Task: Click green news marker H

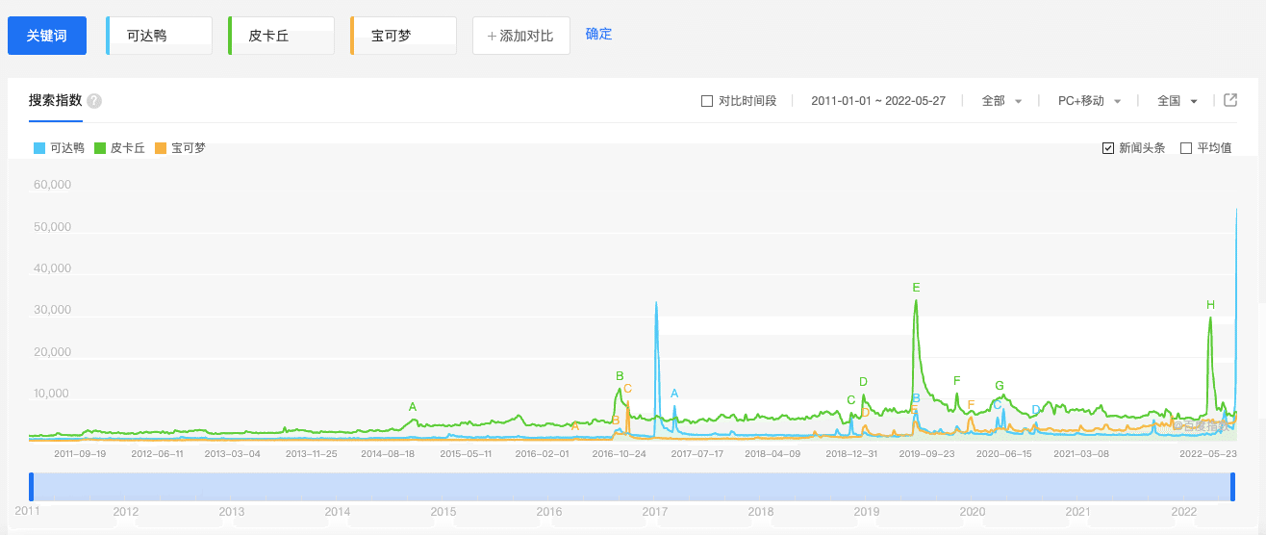Action: click(1210, 305)
